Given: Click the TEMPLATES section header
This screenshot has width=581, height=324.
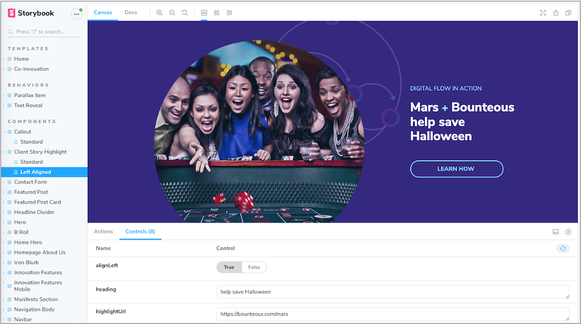Looking at the screenshot, I should tap(28, 48).
